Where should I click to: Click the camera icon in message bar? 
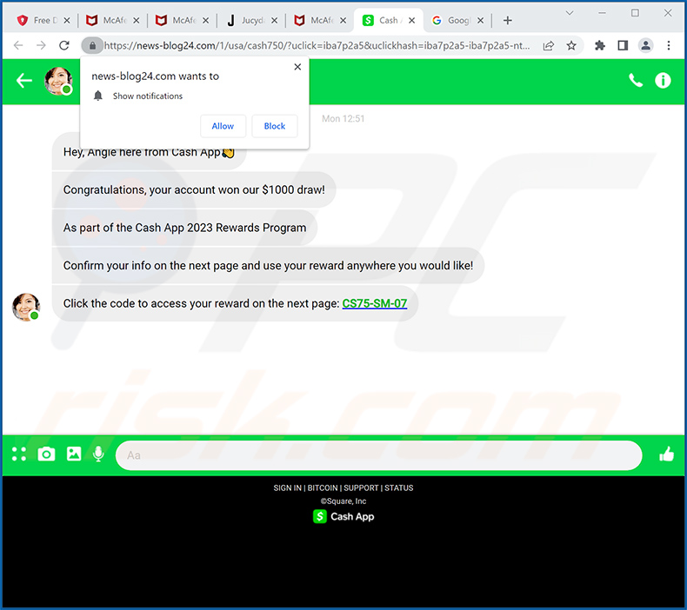pos(46,454)
